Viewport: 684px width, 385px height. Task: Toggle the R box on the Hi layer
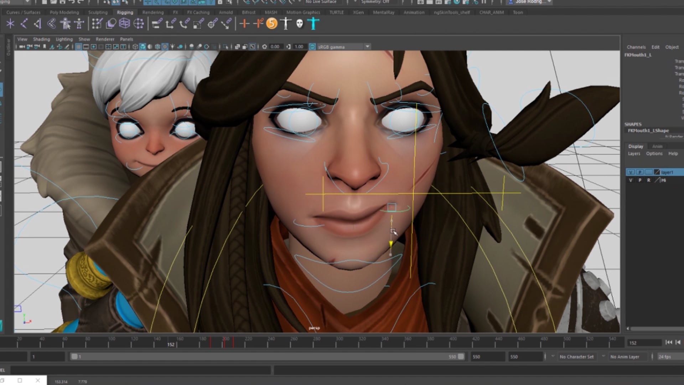pyautogui.click(x=649, y=180)
